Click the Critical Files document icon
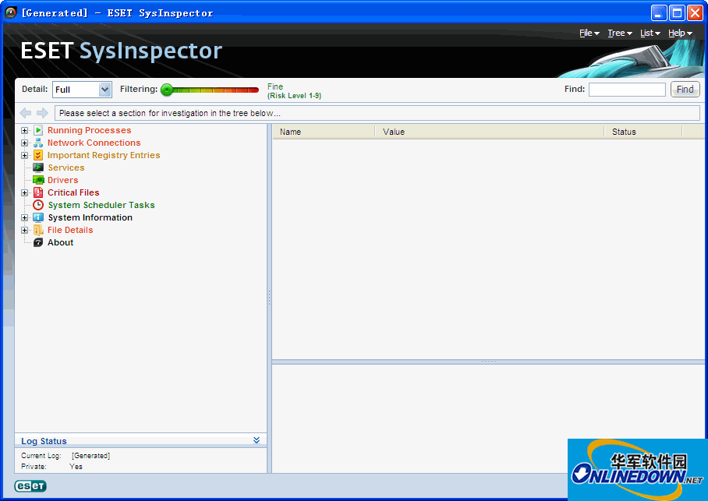The width and height of the screenshot is (708, 501). click(38, 192)
